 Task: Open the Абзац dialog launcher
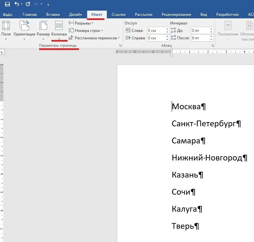(213, 46)
